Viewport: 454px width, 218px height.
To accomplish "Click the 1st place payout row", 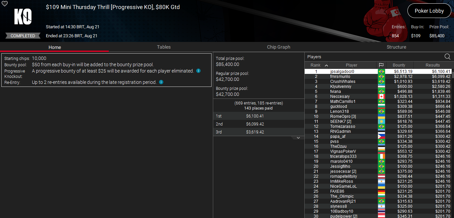I will 259,116.
